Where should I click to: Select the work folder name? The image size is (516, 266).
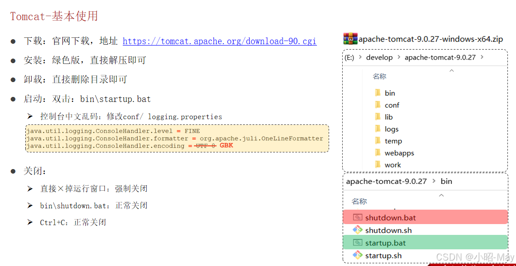click(x=393, y=165)
